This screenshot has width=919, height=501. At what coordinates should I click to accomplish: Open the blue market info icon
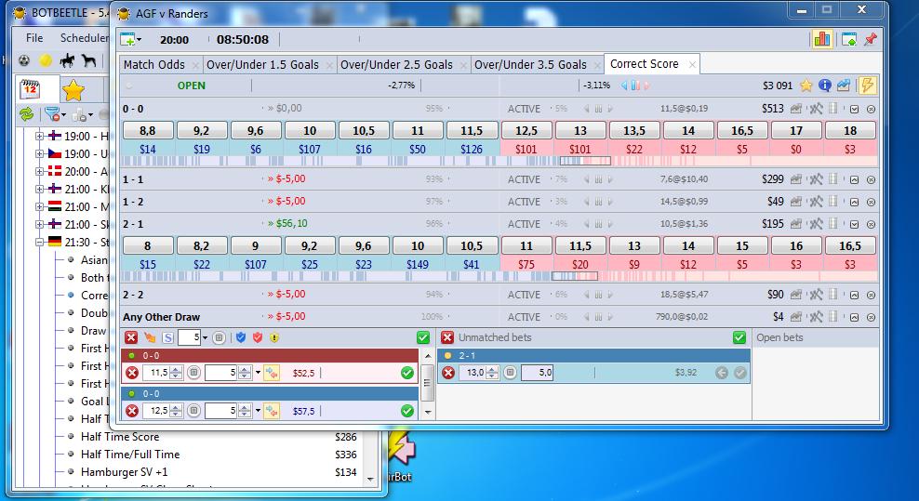pos(825,86)
